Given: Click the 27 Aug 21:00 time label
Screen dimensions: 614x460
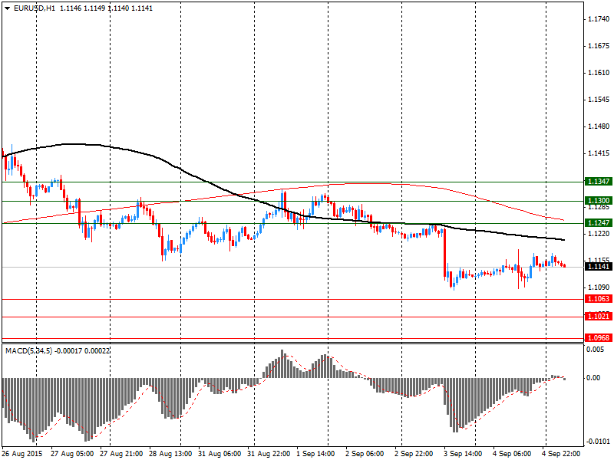Looking at the screenshot, I should point(121,454).
